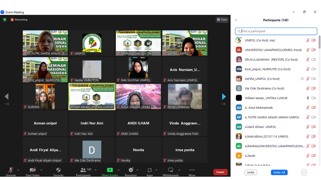This screenshot has height=180, width=321.
Task: Open the Apps icon
Action: click(x=150, y=170)
